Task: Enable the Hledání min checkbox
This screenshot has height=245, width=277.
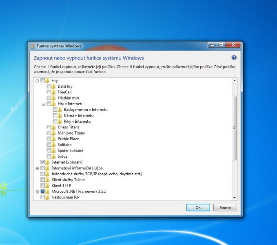Action: [49, 98]
